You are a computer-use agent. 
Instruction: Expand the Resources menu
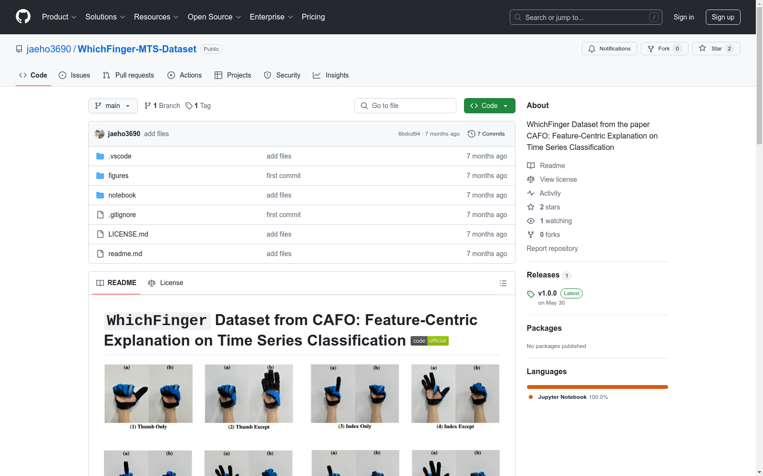156,17
